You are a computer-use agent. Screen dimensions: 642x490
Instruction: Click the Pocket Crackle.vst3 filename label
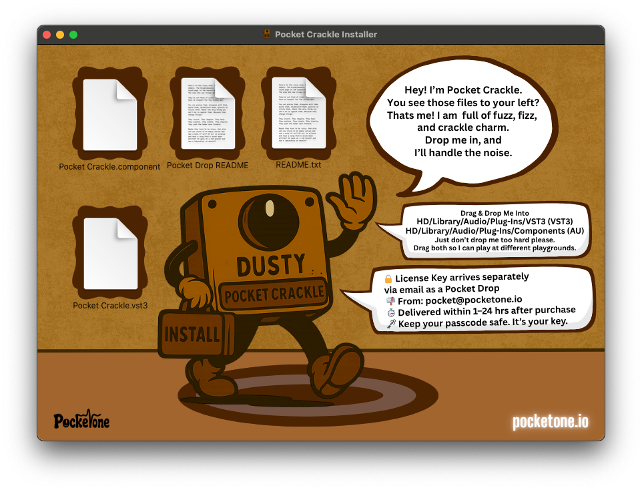110,306
